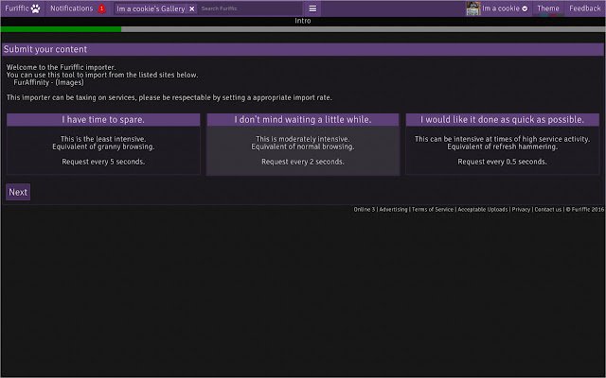The image size is (606, 378).
Task: Open the Terms of Service link
Action: pos(433,210)
